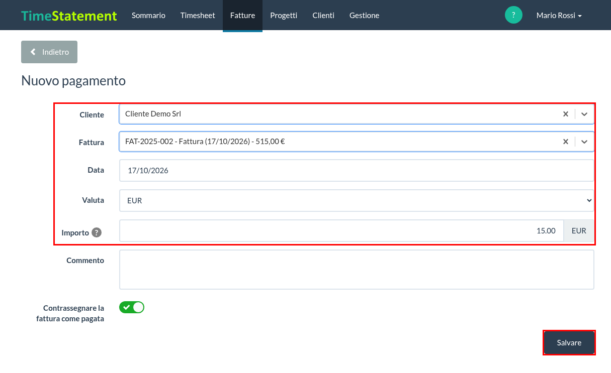Switch to the Progetti tab
This screenshot has height=373, width=611.
coord(284,16)
